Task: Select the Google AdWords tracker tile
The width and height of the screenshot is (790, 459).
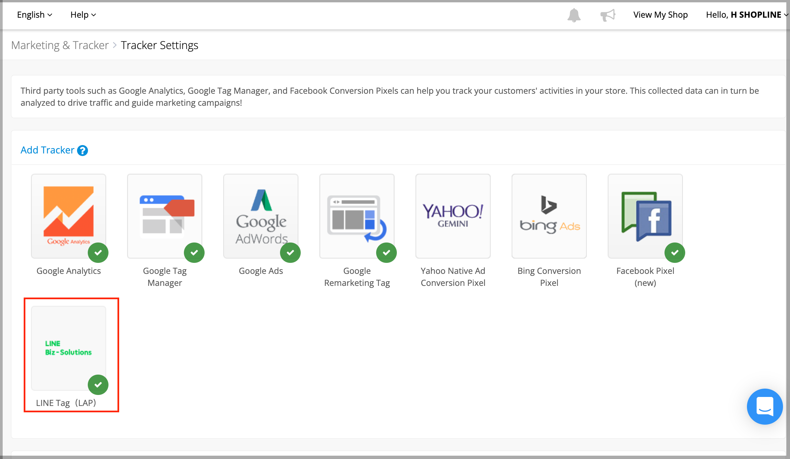Action: (x=261, y=216)
